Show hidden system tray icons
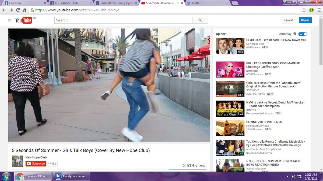 [x=288, y=176]
